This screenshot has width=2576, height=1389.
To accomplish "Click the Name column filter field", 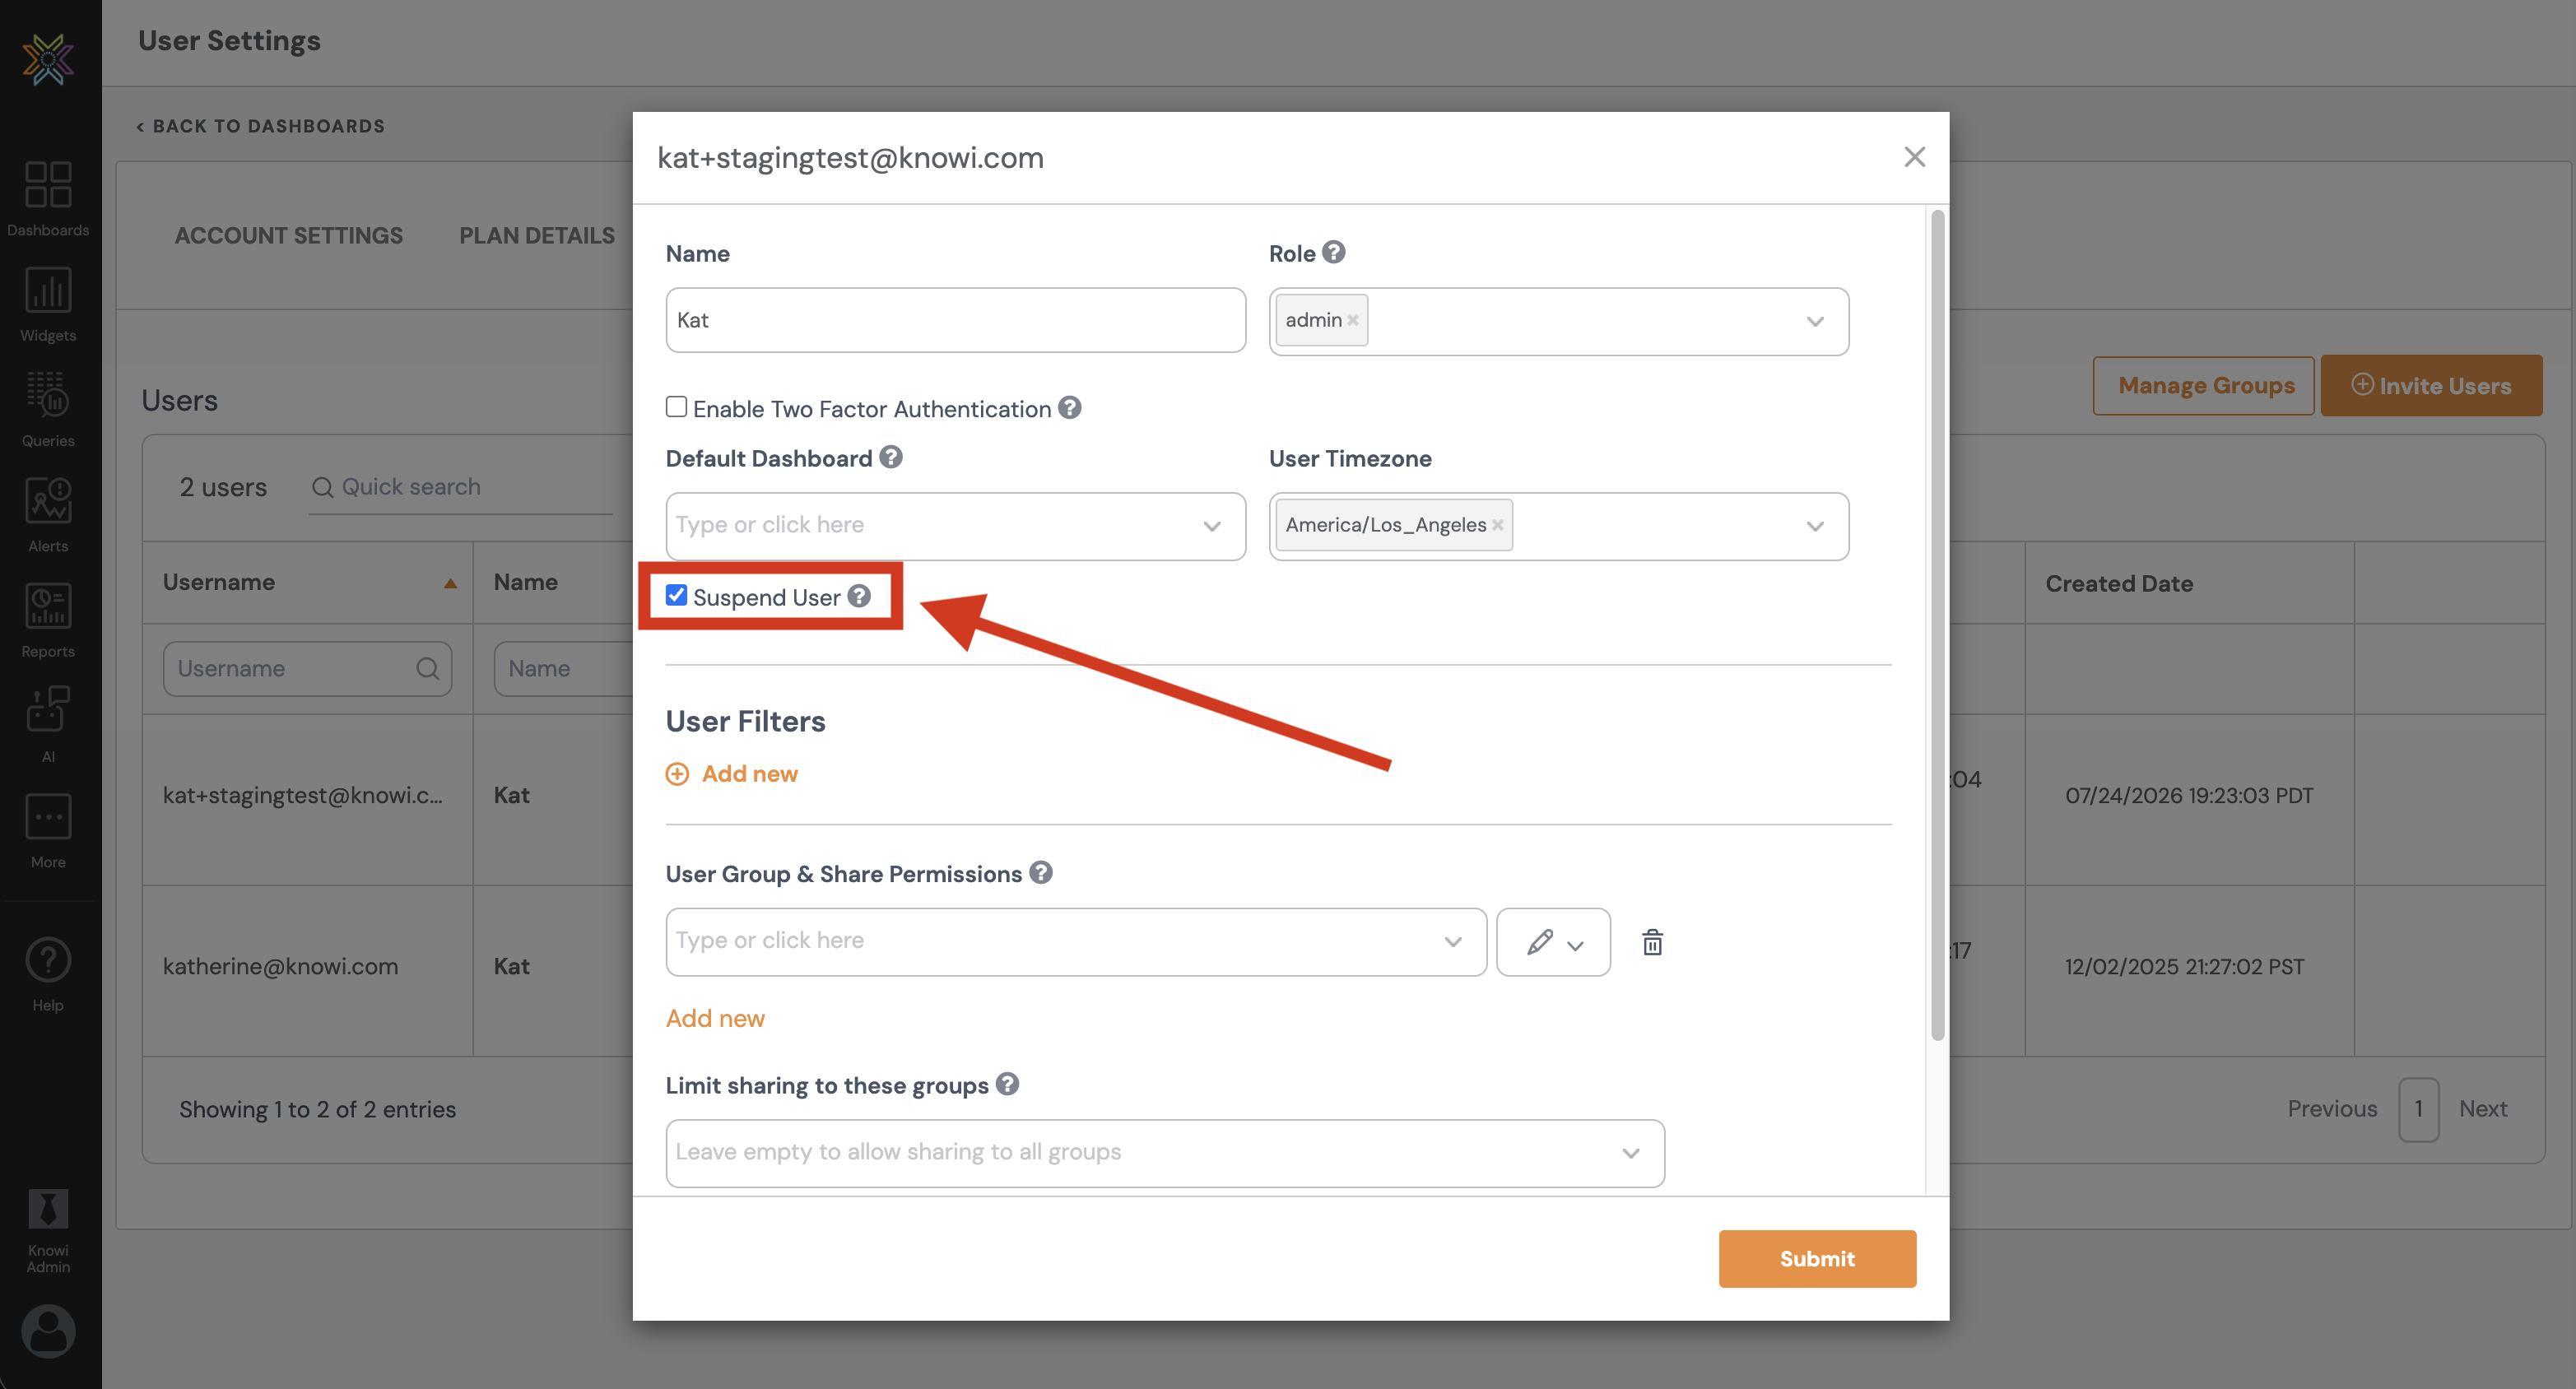I will point(564,669).
